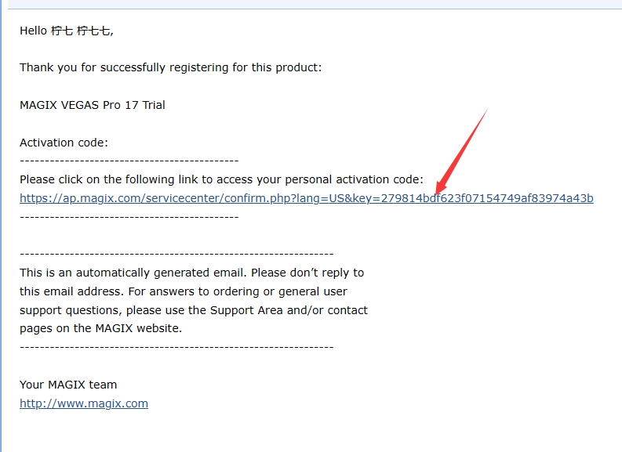622x452 pixels.
Task: Click 'Please click on the following link' text
Action: pos(221,180)
